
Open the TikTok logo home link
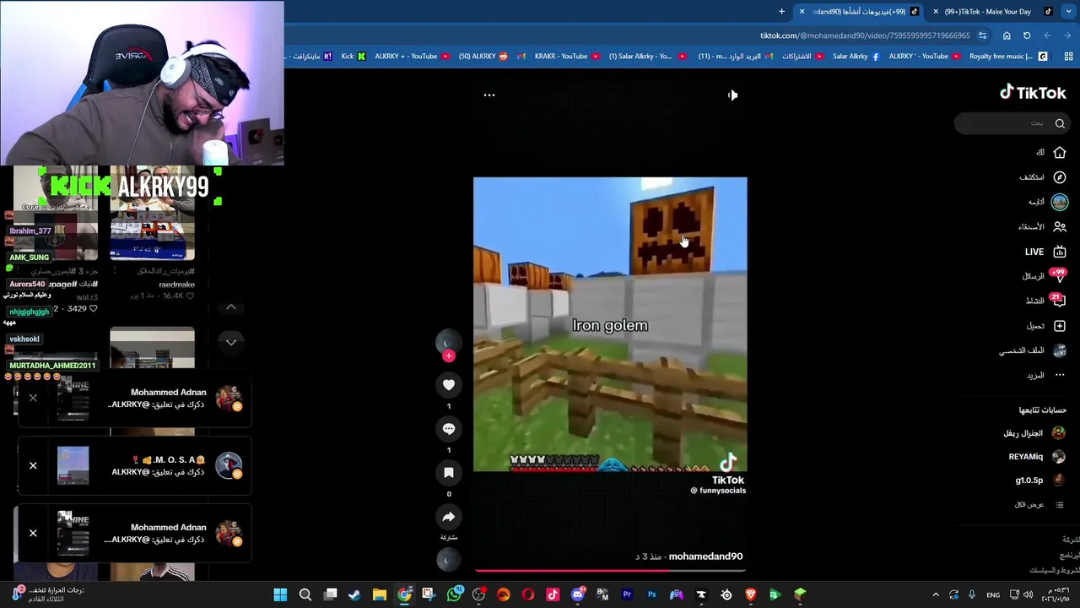(1033, 93)
